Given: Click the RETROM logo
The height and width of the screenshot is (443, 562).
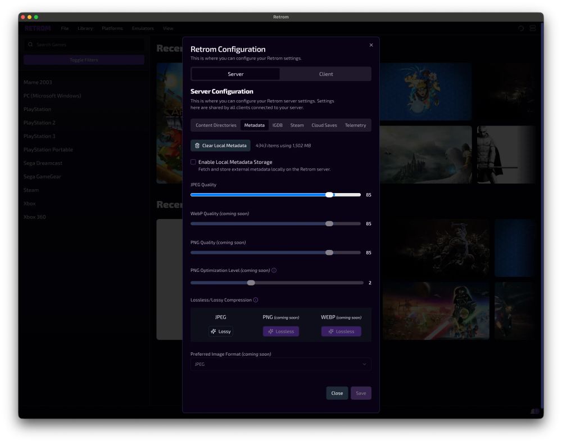Looking at the screenshot, I should click(x=38, y=28).
